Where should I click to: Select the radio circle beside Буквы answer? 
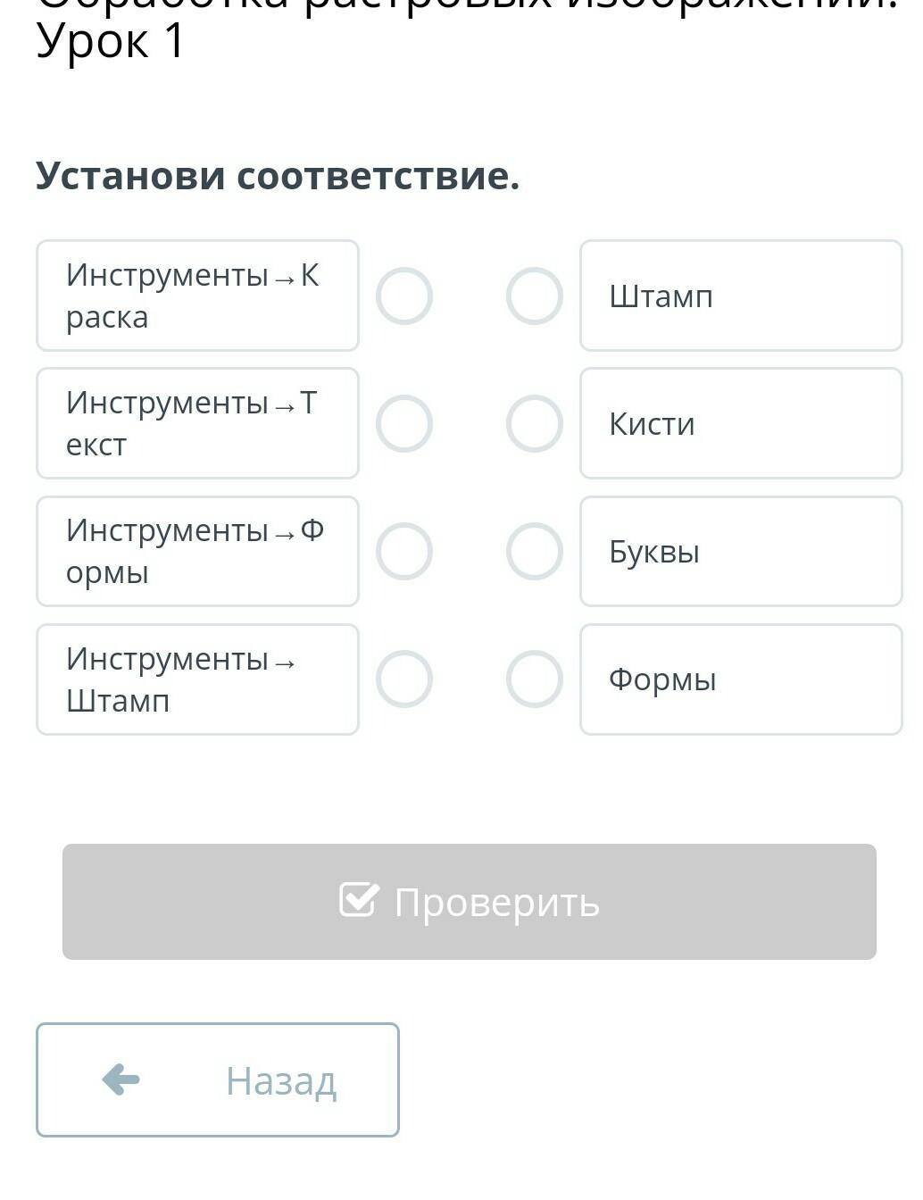[535, 551]
